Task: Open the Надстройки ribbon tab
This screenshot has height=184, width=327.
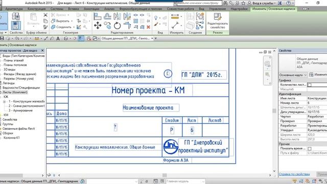Action: pyautogui.click(x=239, y=9)
